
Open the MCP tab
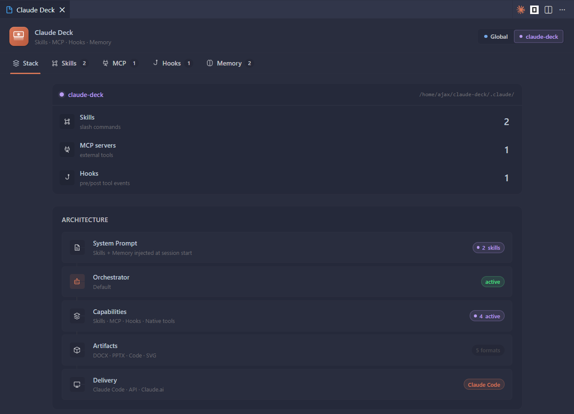point(120,63)
